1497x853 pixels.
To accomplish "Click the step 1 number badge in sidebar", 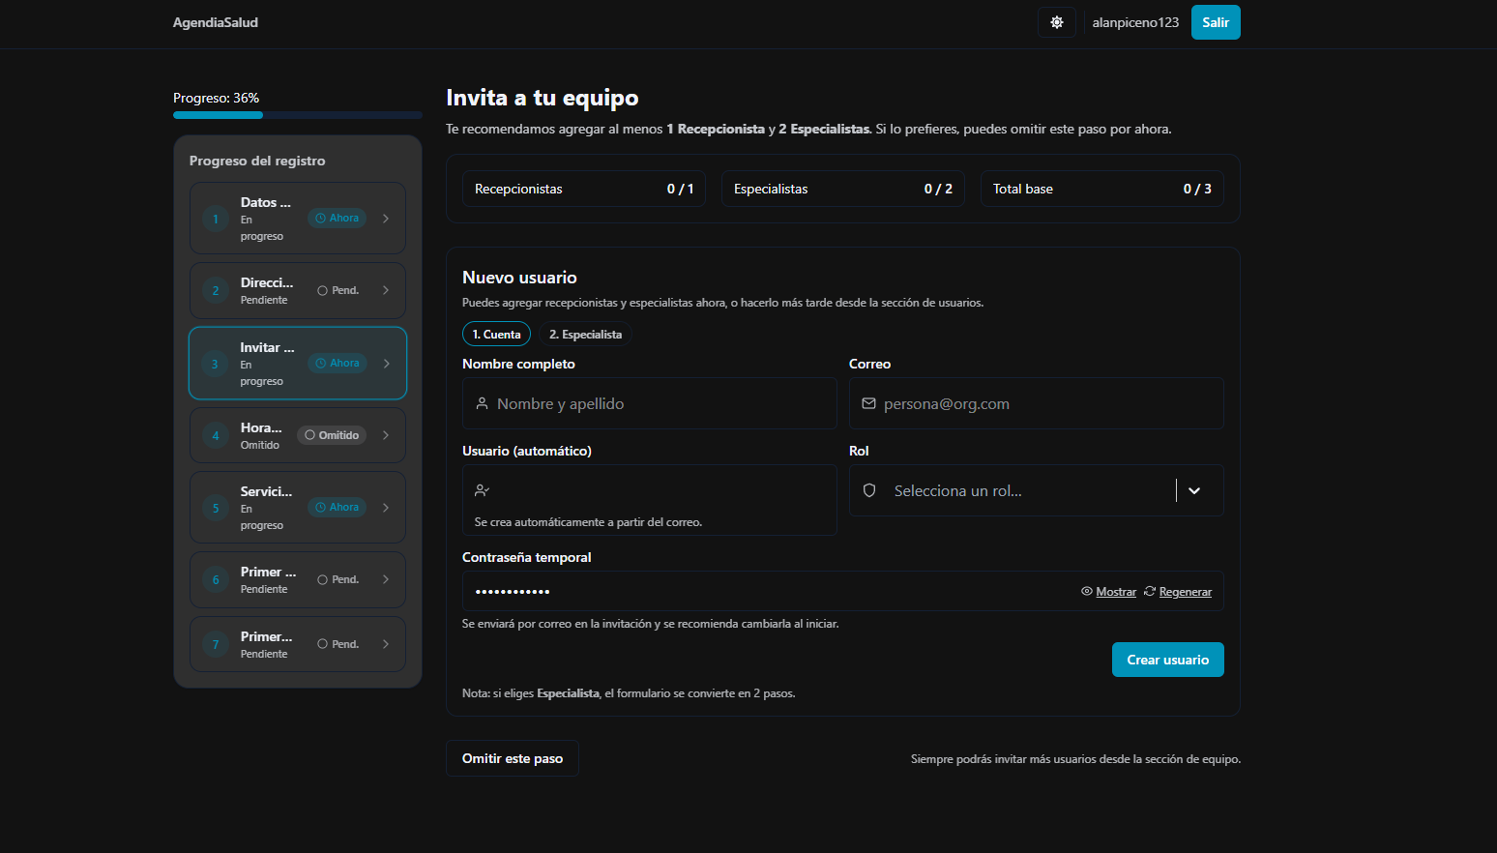I will tap(216, 219).
